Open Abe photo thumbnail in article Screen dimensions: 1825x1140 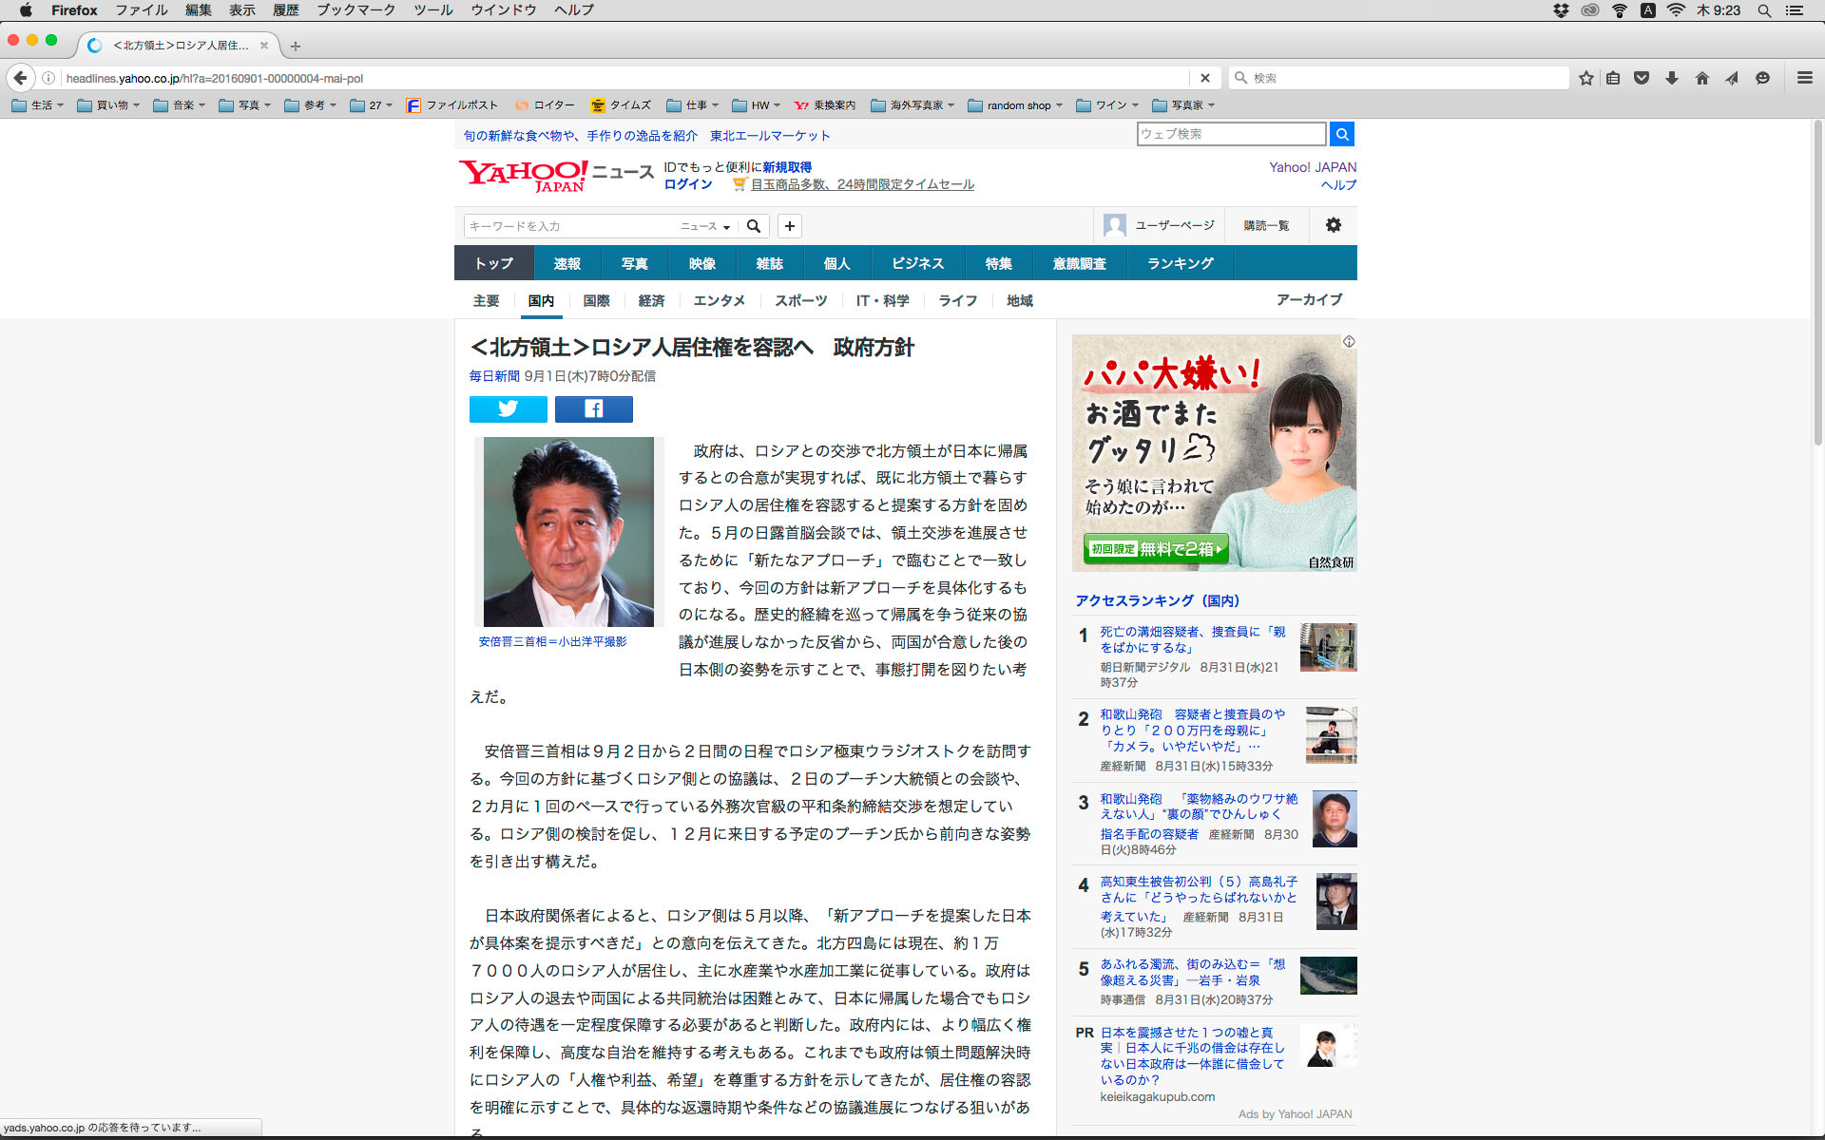pos(567,531)
